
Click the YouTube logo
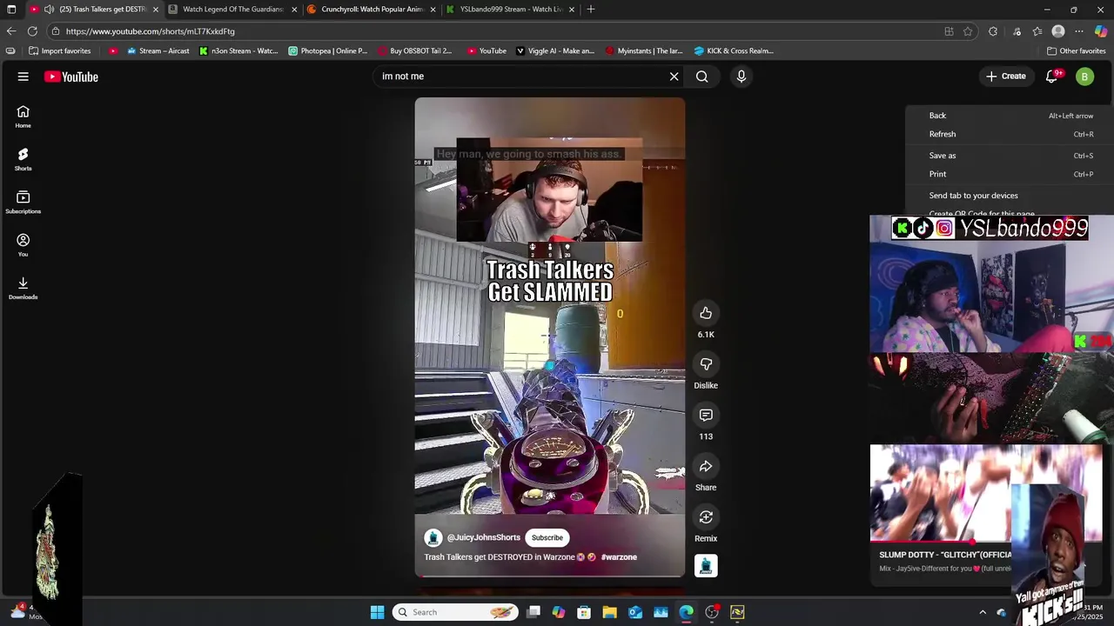(x=71, y=77)
